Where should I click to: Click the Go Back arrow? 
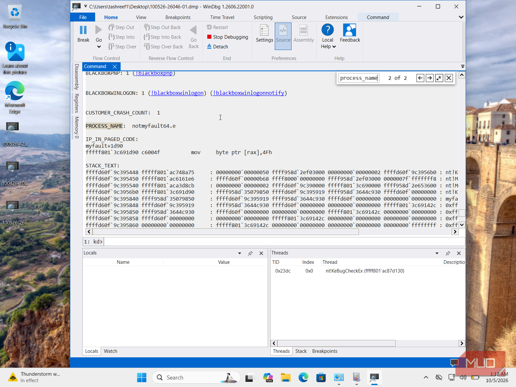coord(193,30)
